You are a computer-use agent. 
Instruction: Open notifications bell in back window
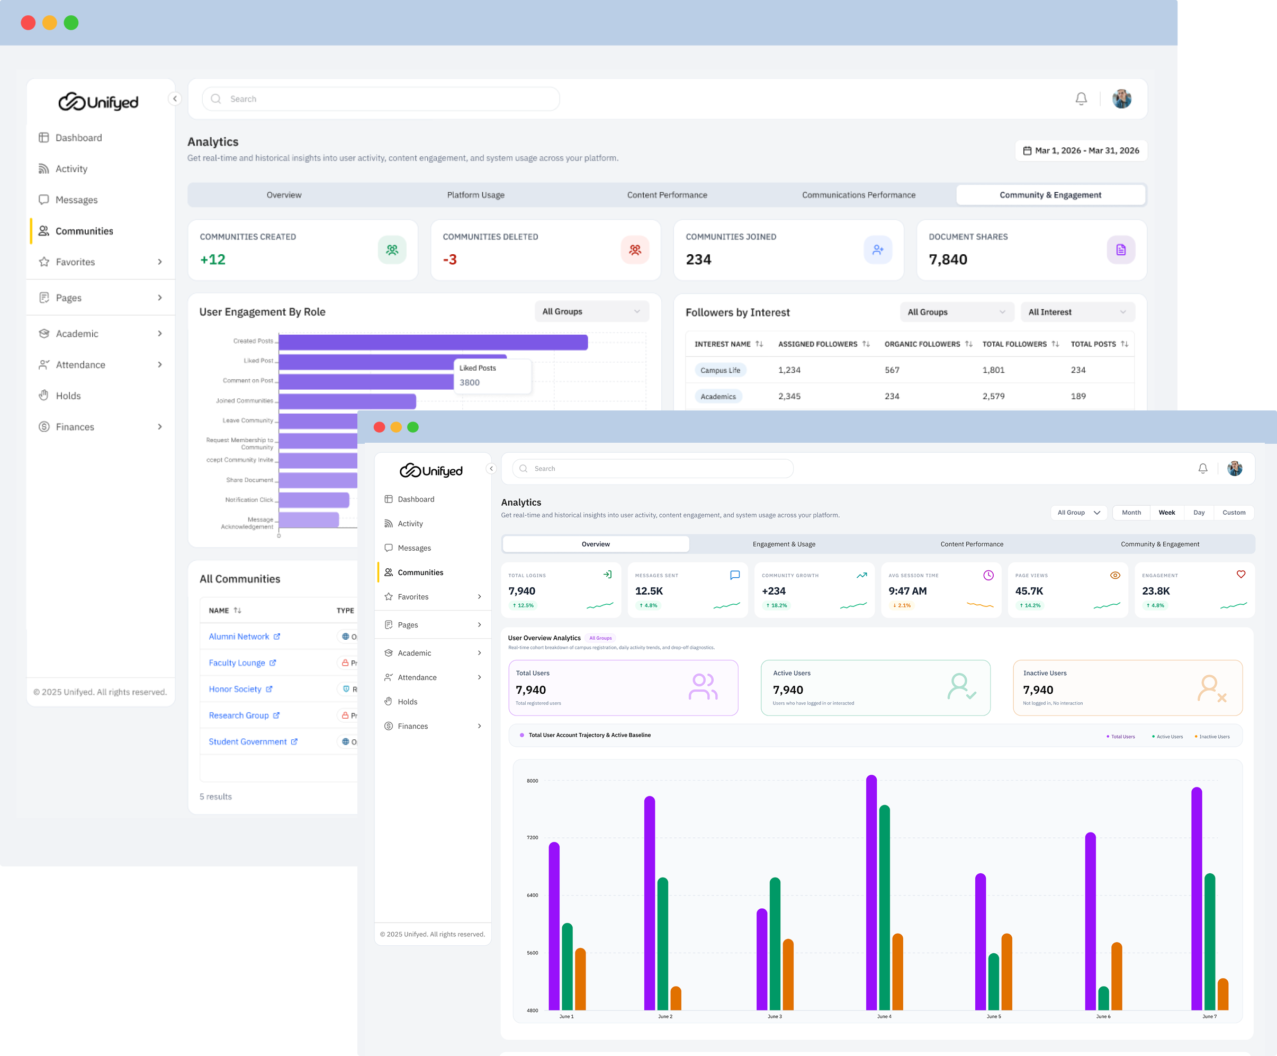pos(1081,99)
